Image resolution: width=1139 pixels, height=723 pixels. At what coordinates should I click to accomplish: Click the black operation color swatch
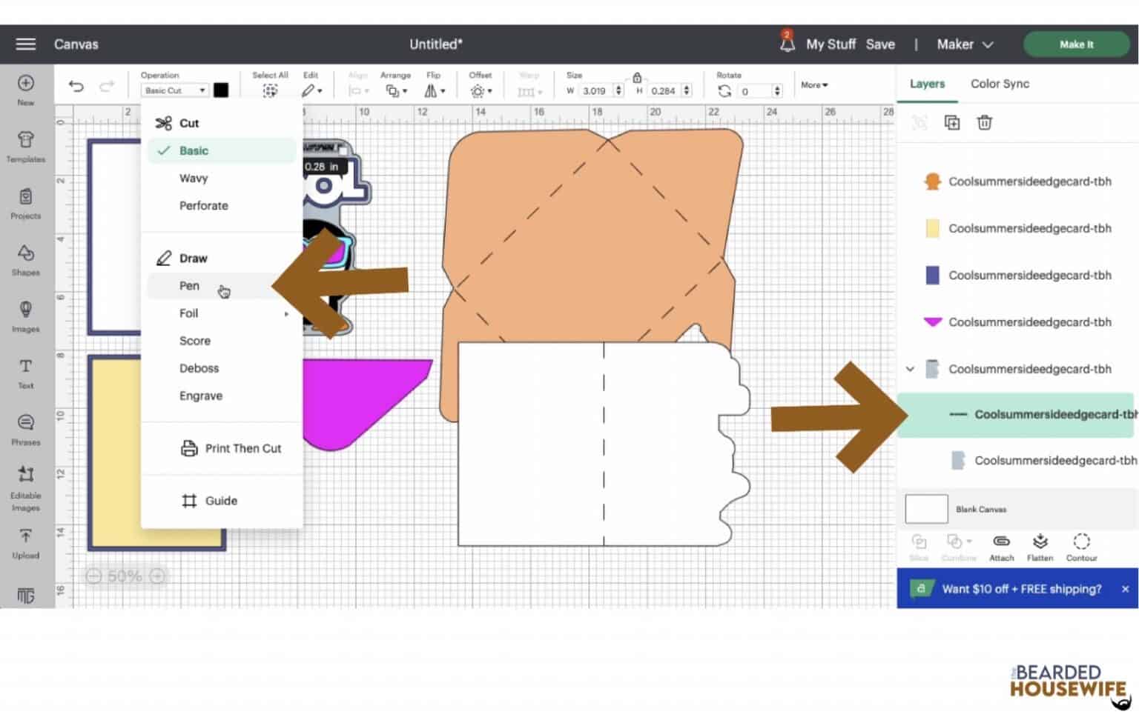click(221, 90)
